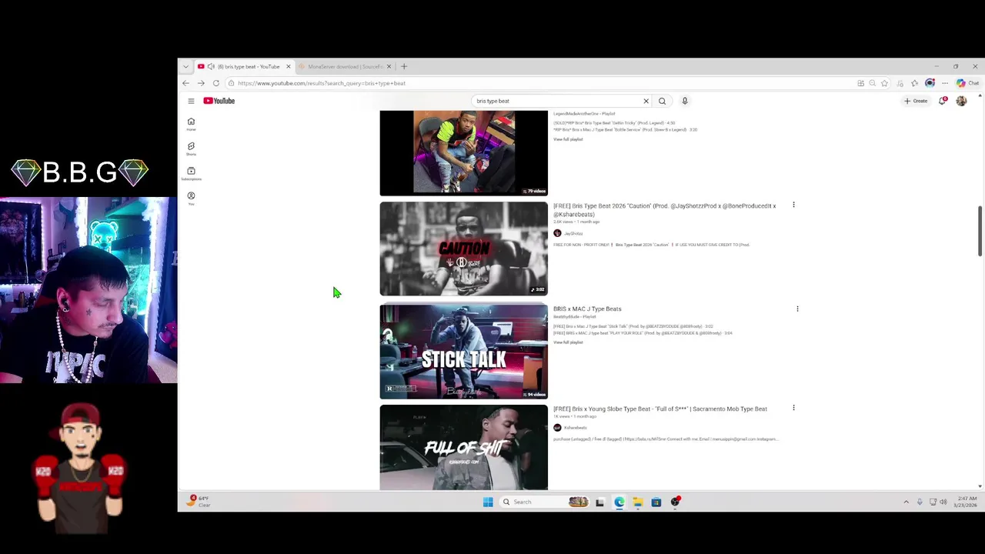Open the weather widget on the taskbar

point(199,501)
